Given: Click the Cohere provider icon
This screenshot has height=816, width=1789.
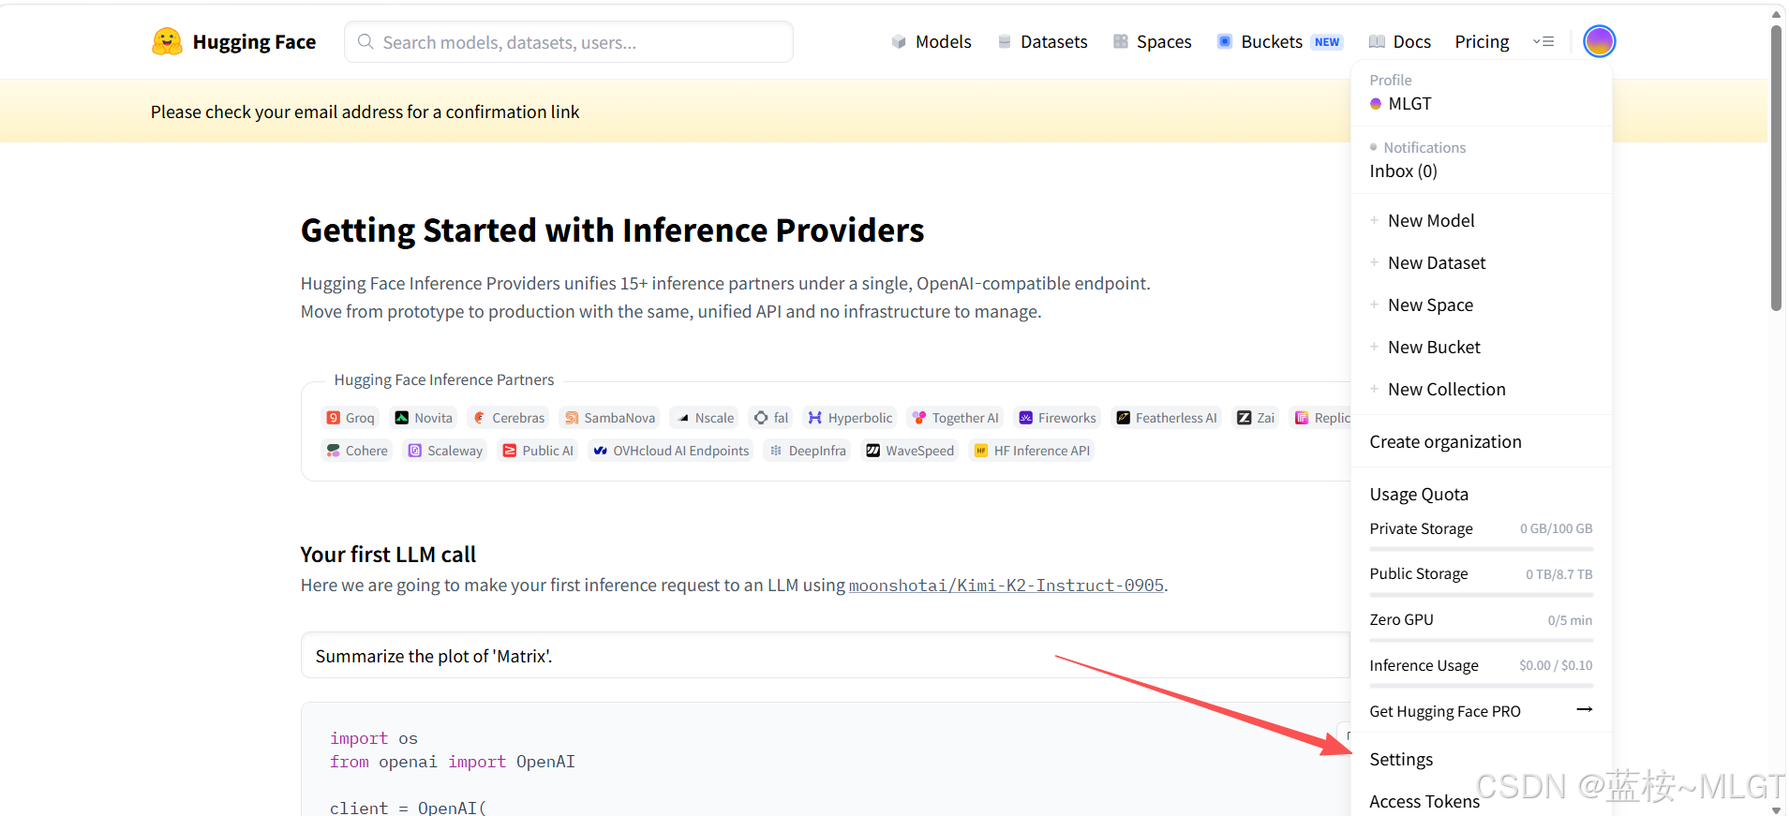Looking at the screenshot, I should (334, 451).
